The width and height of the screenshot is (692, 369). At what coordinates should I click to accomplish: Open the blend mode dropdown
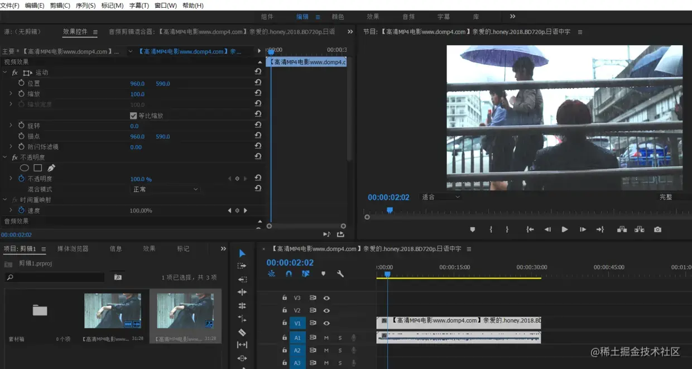[x=165, y=189]
